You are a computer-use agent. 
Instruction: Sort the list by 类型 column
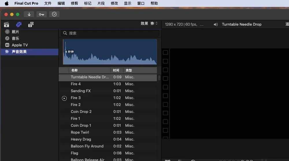pos(140,70)
